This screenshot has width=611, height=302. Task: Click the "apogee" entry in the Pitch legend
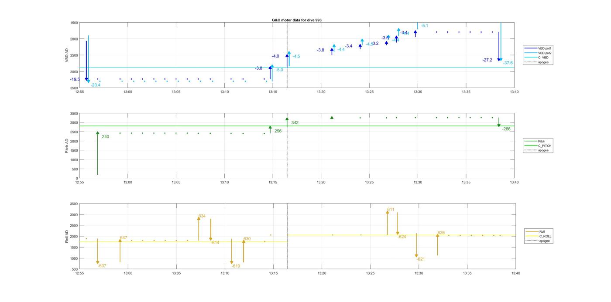coord(537,150)
